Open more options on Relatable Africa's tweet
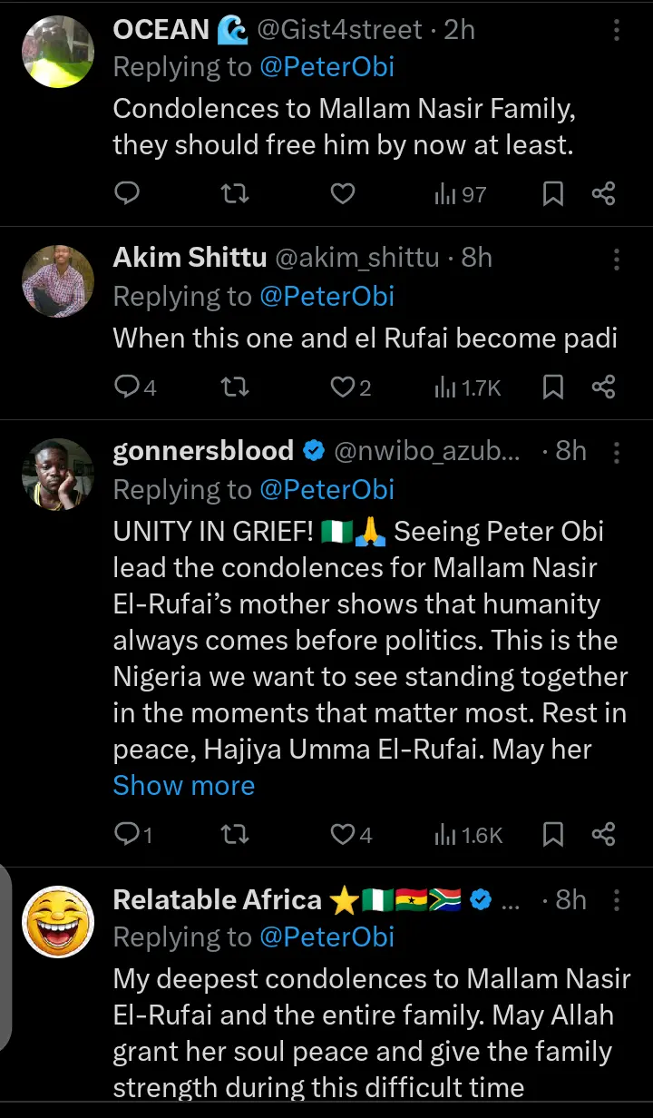The height and width of the screenshot is (1118, 653). (617, 900)
